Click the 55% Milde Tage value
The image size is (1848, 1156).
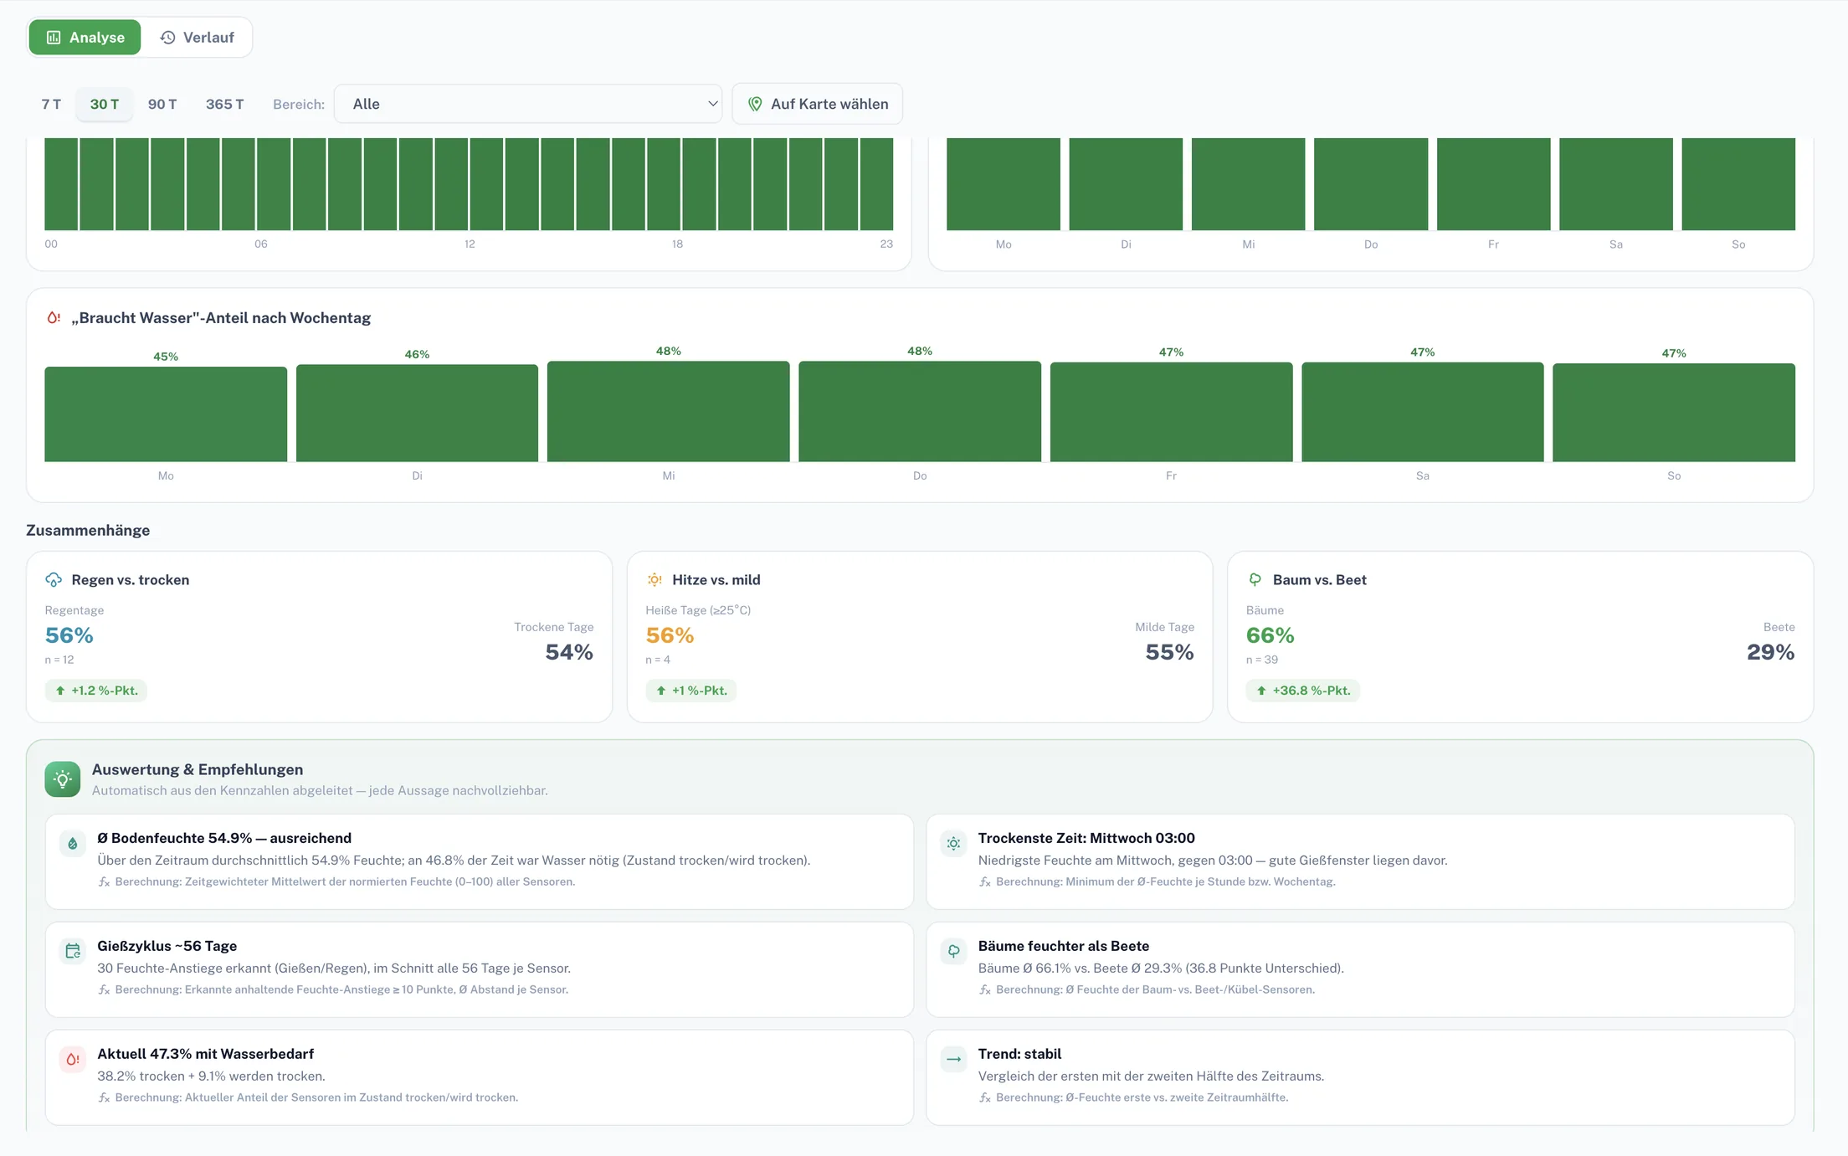tap(1169, 652)
